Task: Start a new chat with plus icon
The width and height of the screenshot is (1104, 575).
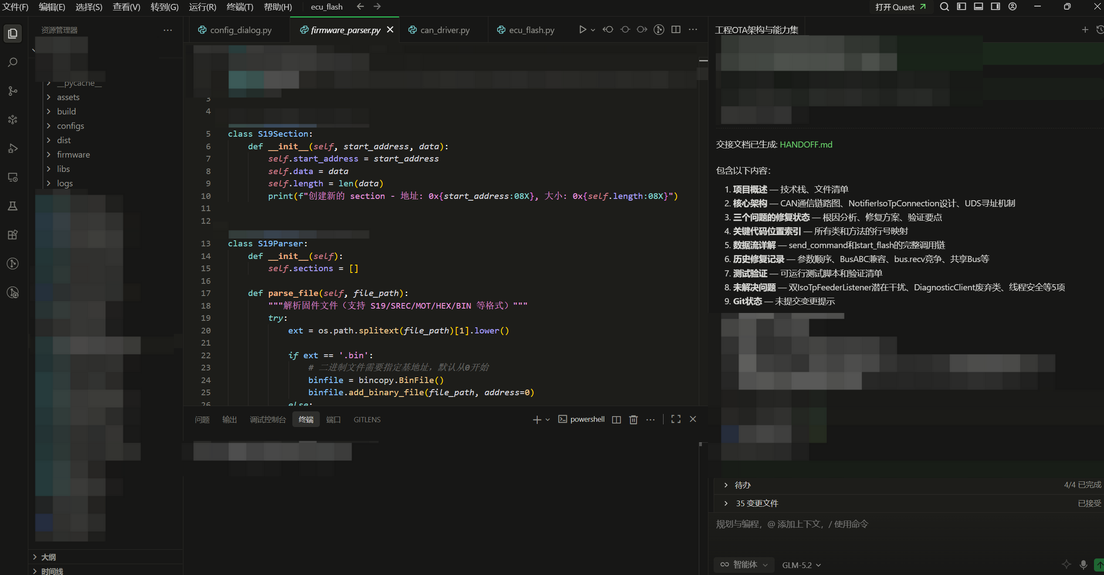Action: 1085,30
